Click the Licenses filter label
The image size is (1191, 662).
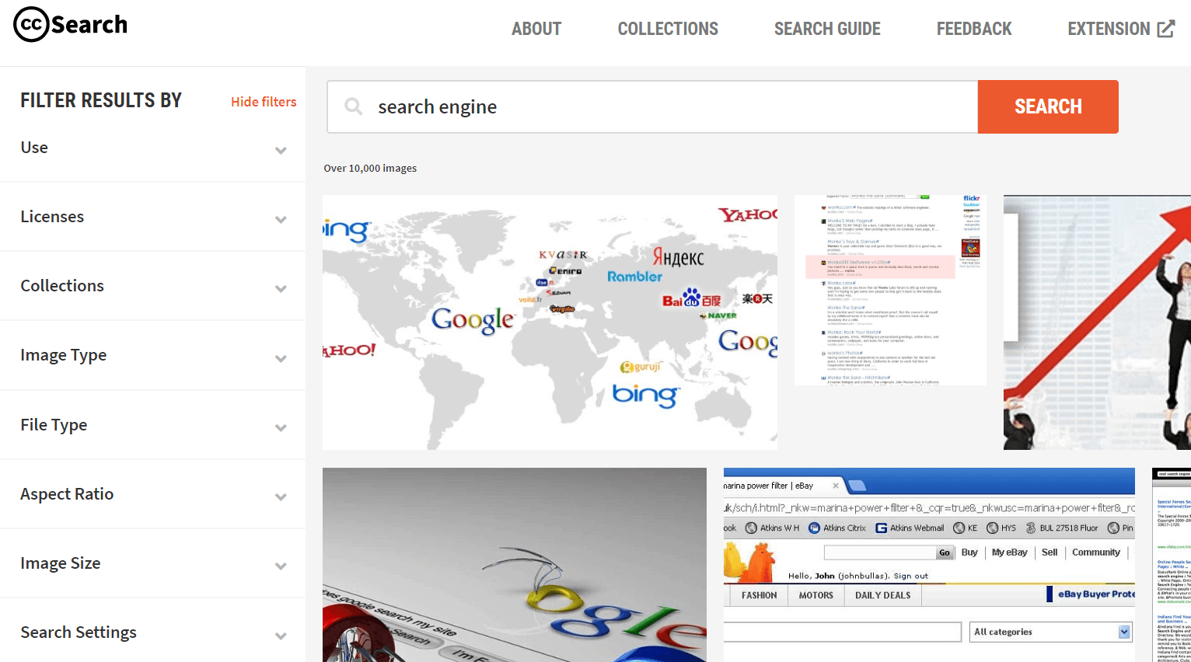point(52,216)
